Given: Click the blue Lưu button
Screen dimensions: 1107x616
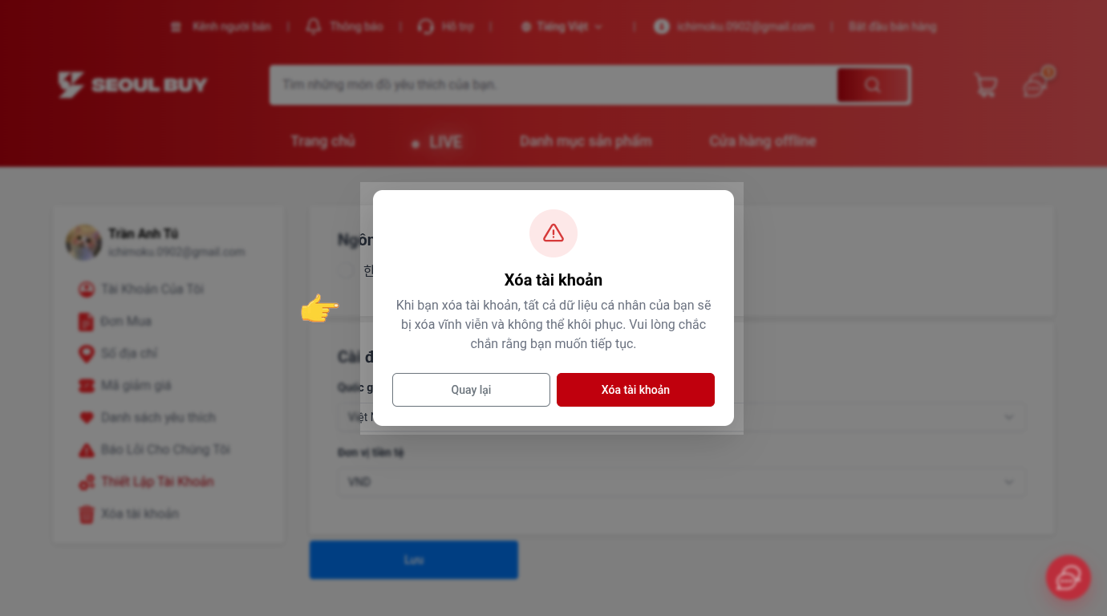Looking at the screenshot, I should [x=414, y=560].
